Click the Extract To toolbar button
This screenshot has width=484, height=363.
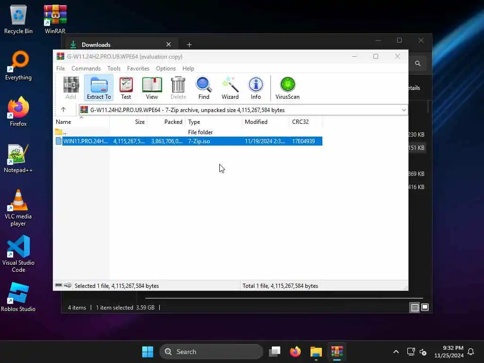click(x=99, y=88)
